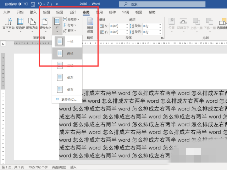Open the 行号 line numbers dropdown
Screen dimensions: 227x170
pyautogui.click(x=70, y=25)
